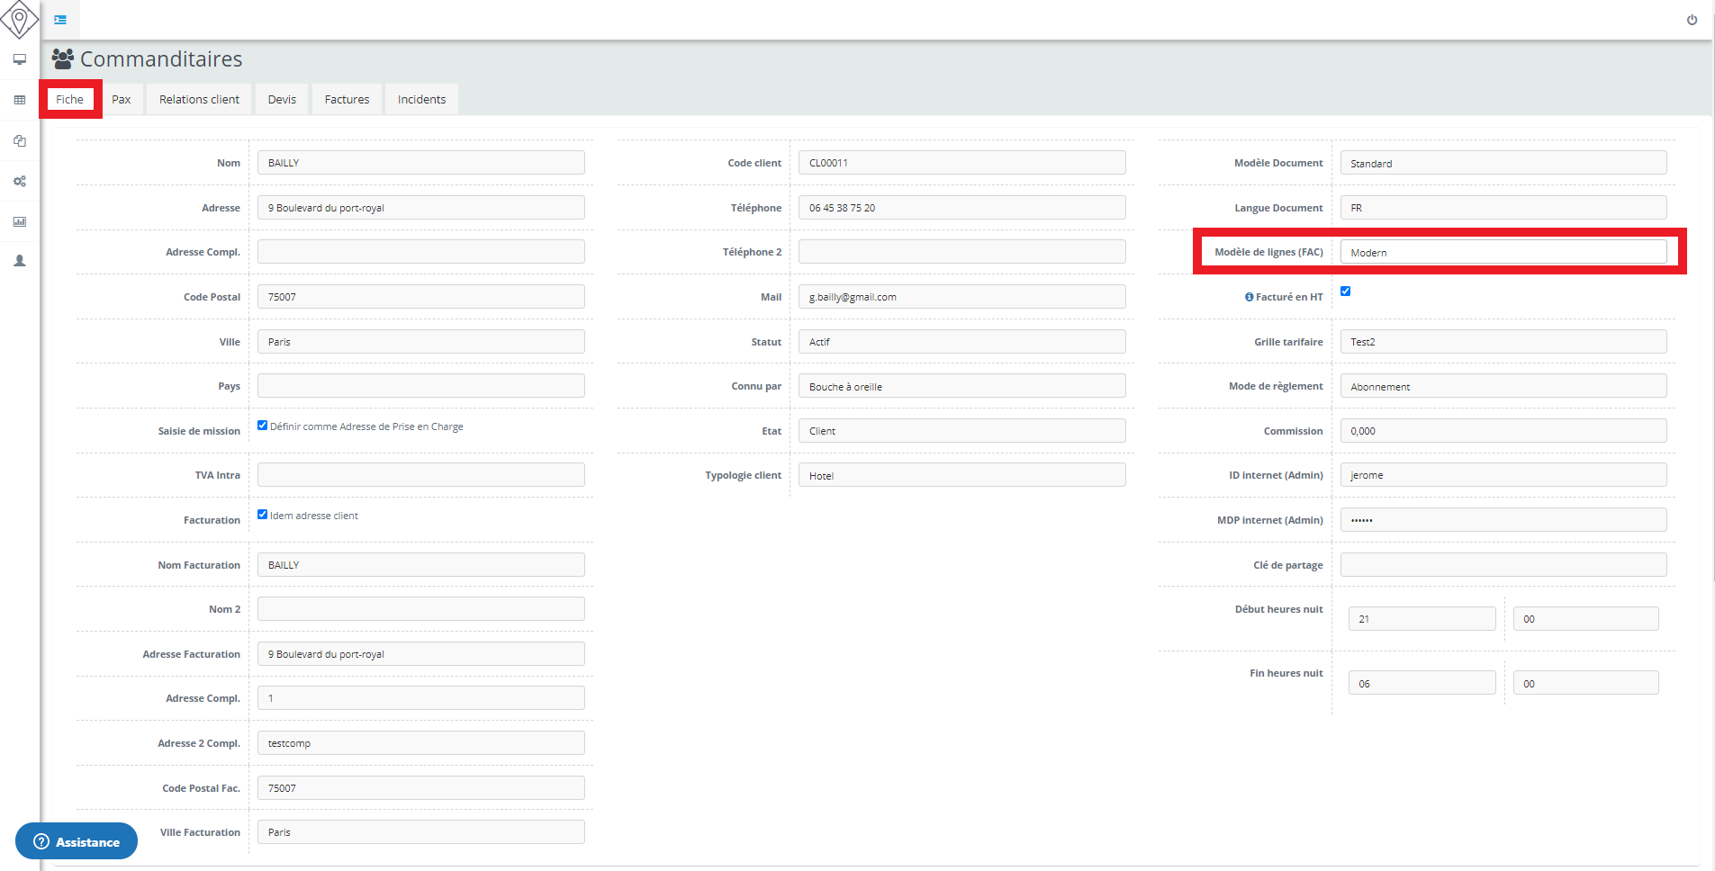
Task: Click the map pin logo icon
Action: click(19, 18)
